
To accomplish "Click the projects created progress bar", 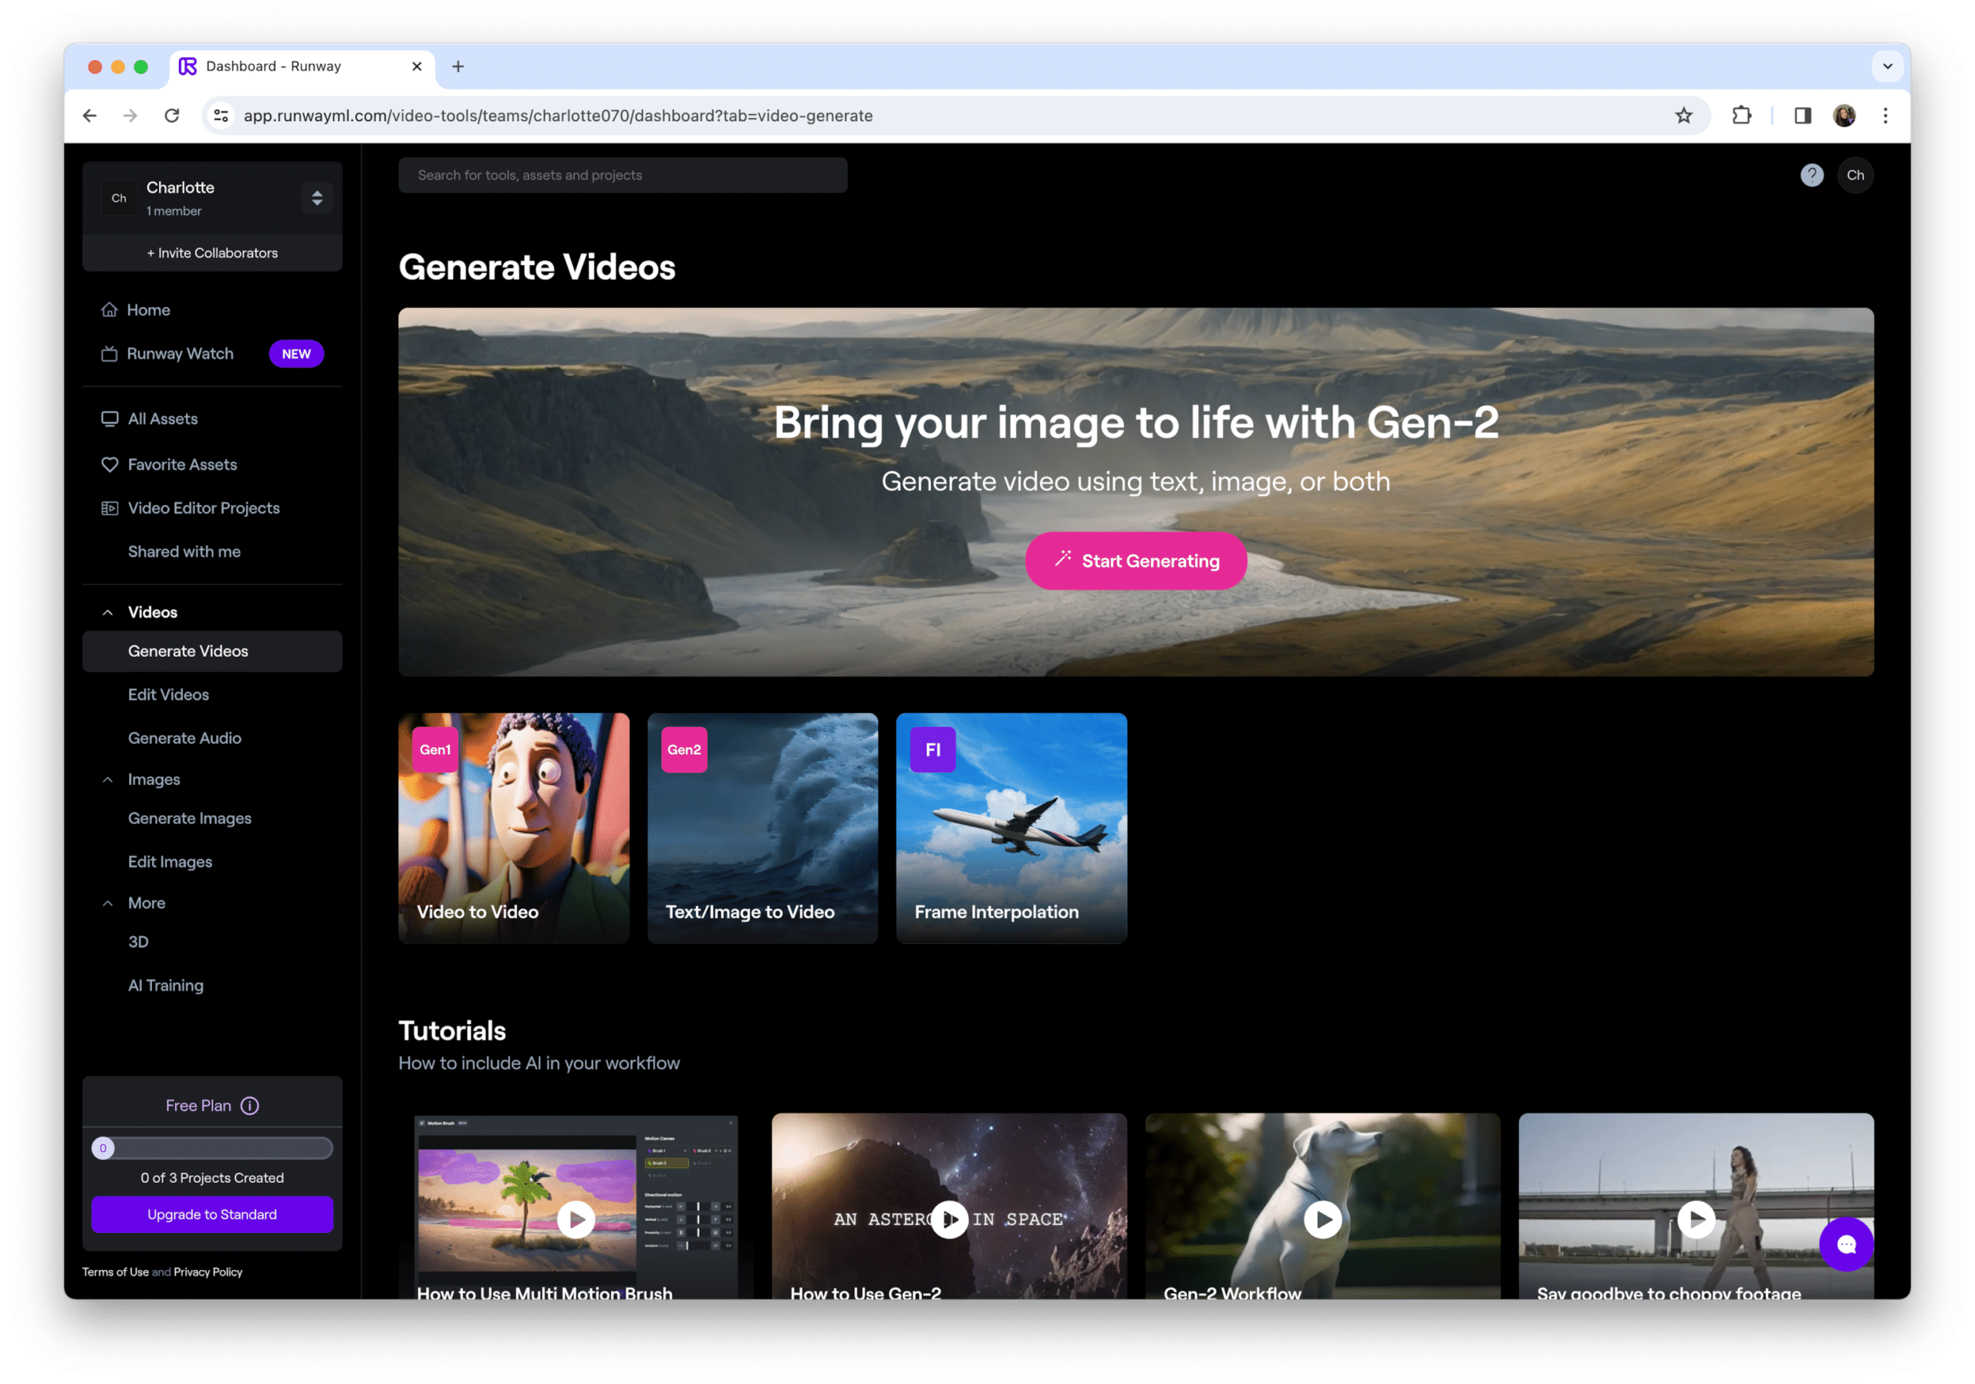I will click(x=211, y=1149).
